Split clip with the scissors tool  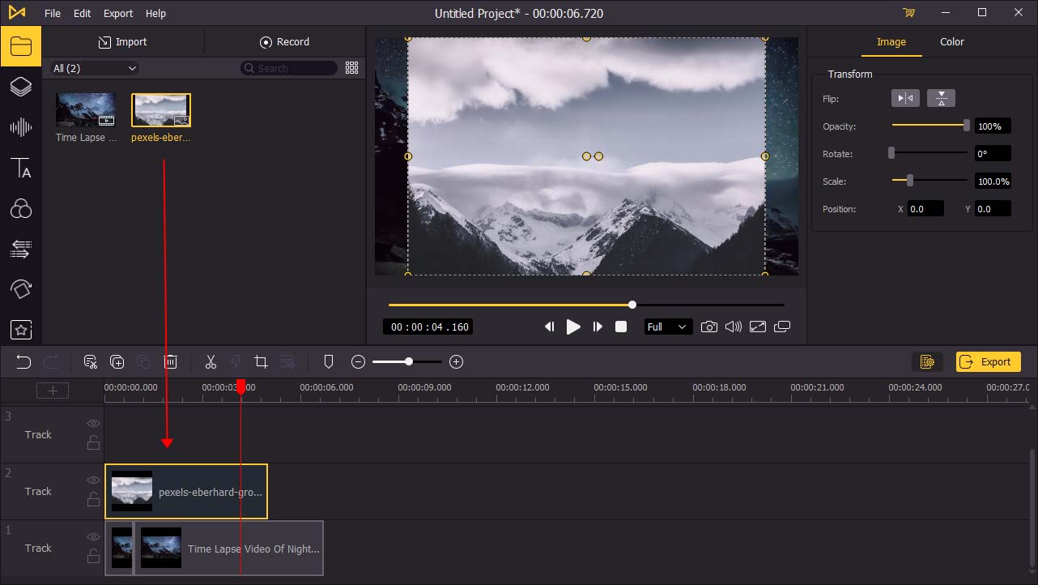(211, 362)
